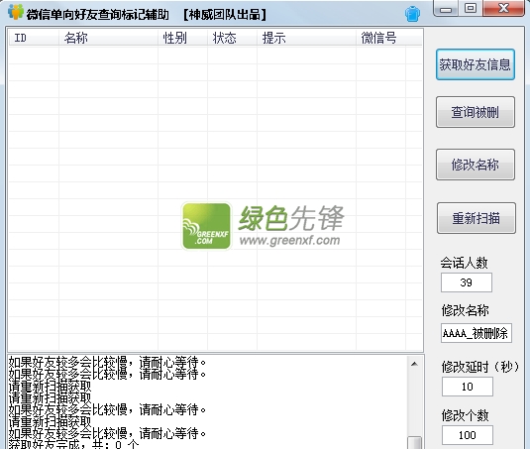Click the 获取好友信息 button
The image size is (530, 449).
tap(476, 64)
